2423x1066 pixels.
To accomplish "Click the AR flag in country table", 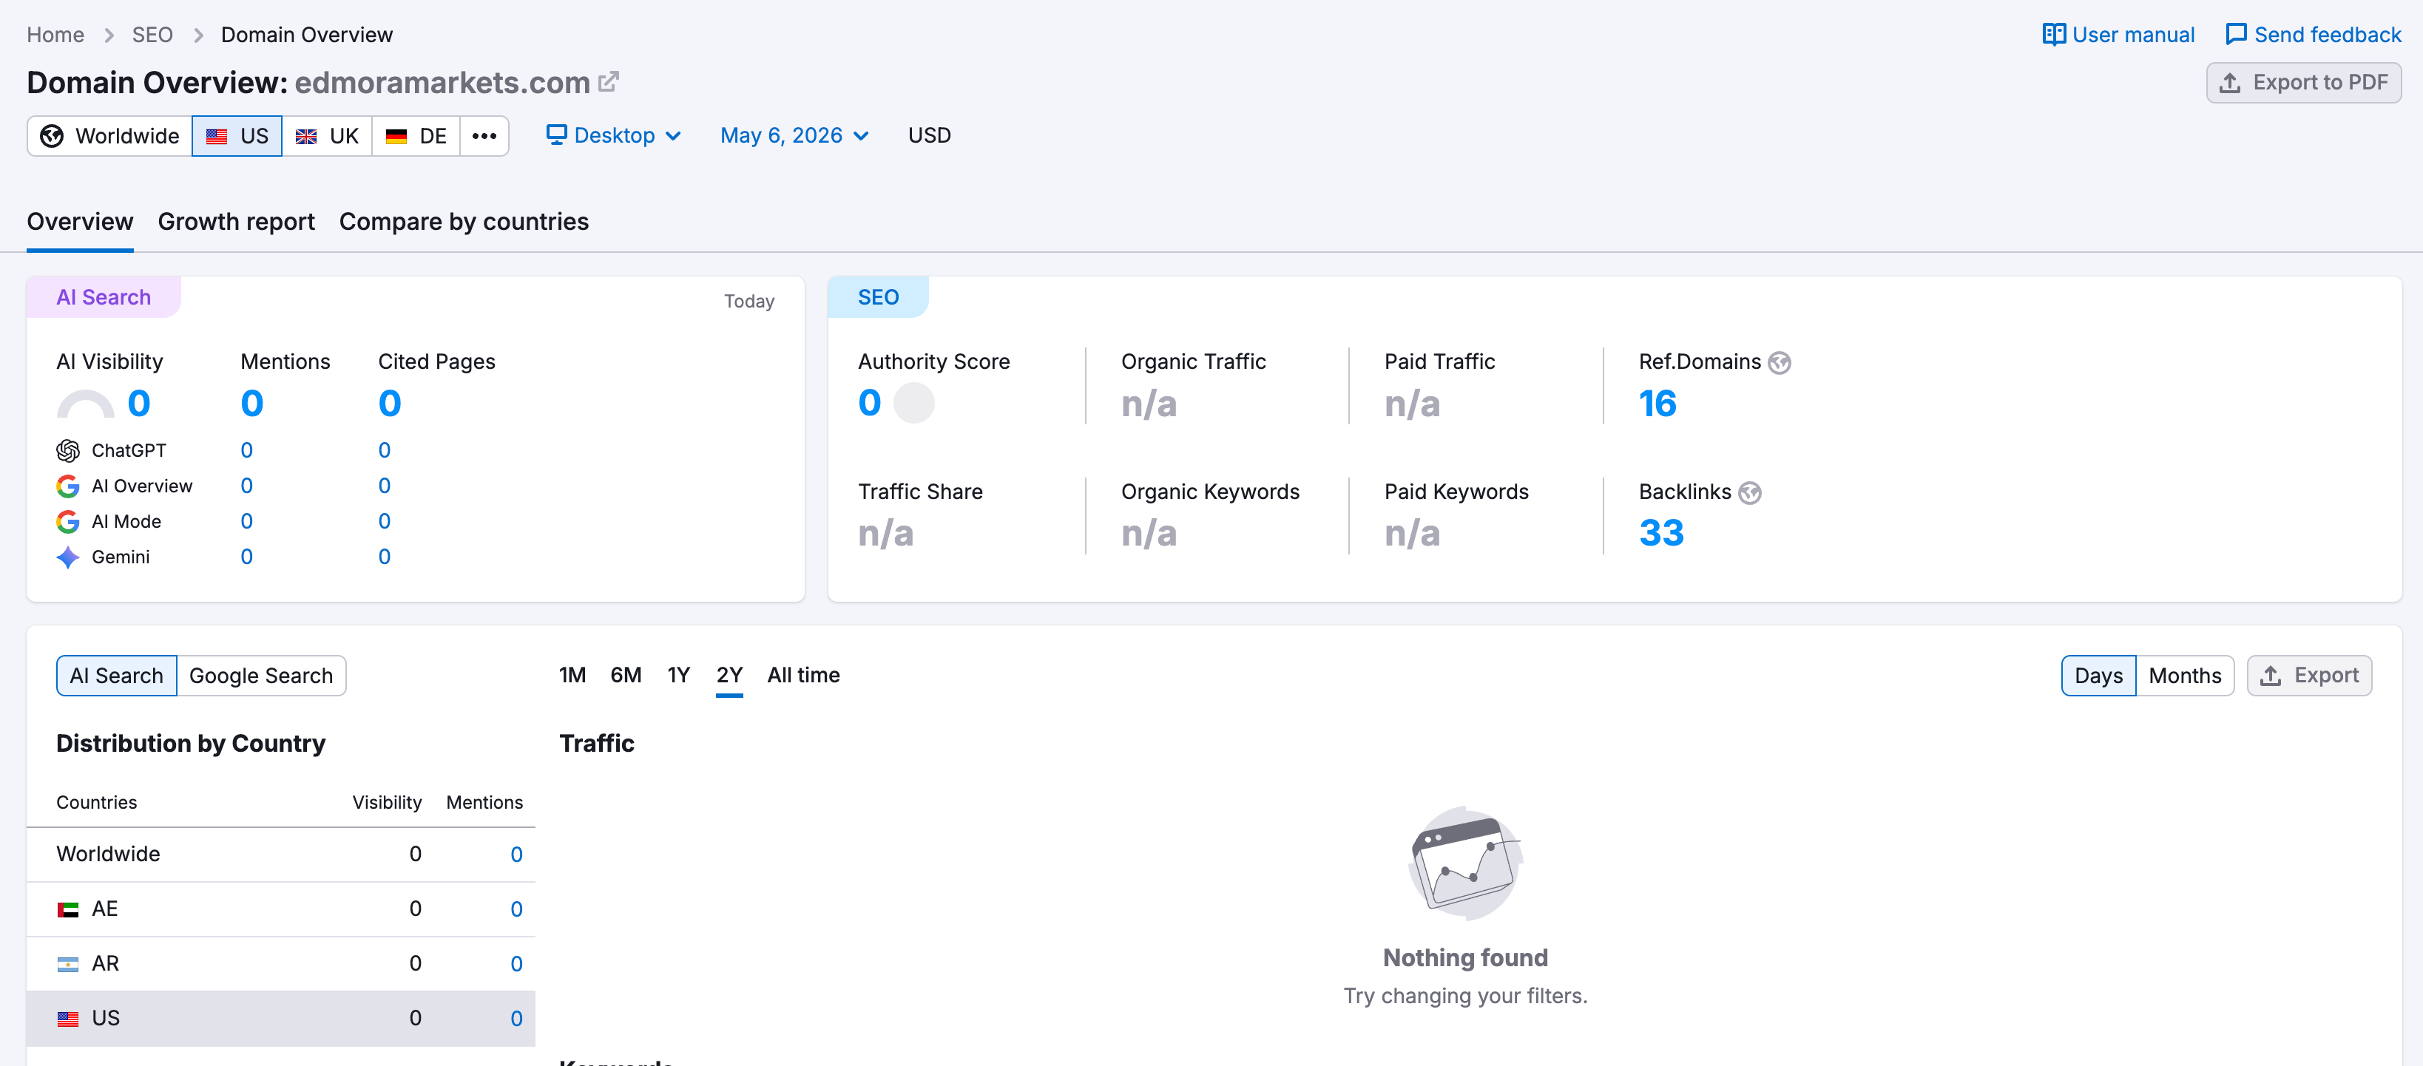I will (x=68, y=965).
